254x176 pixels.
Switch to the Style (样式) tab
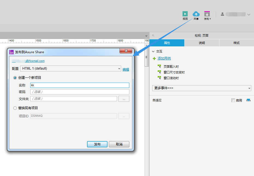pyautogui.click(x=236, y=43)
